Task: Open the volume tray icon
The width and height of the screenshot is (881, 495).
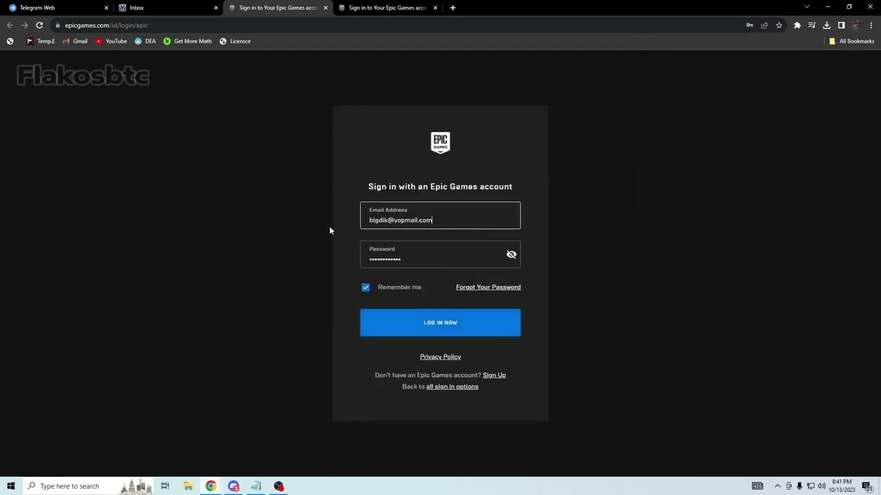Action: click(x=821, y=486)
